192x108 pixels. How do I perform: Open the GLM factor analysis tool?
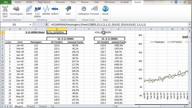68,10
